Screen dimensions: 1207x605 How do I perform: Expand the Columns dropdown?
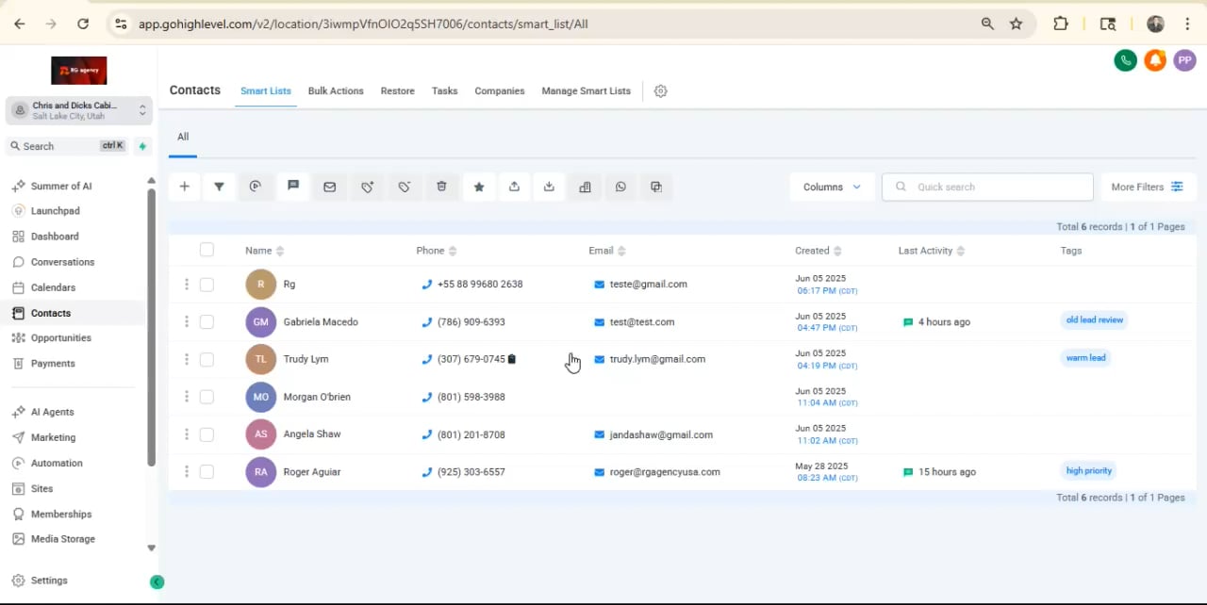832,187
